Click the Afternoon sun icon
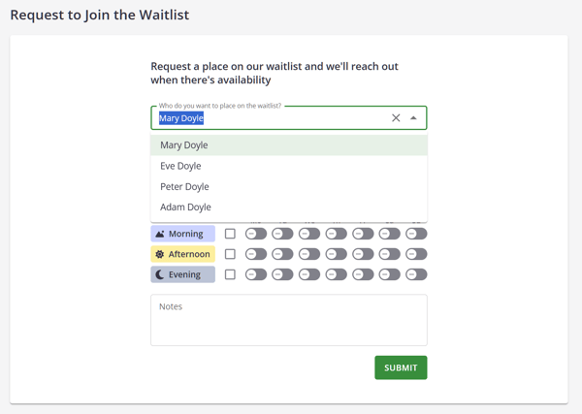Screen dimensions: 582x414 (x=160, y=254)
